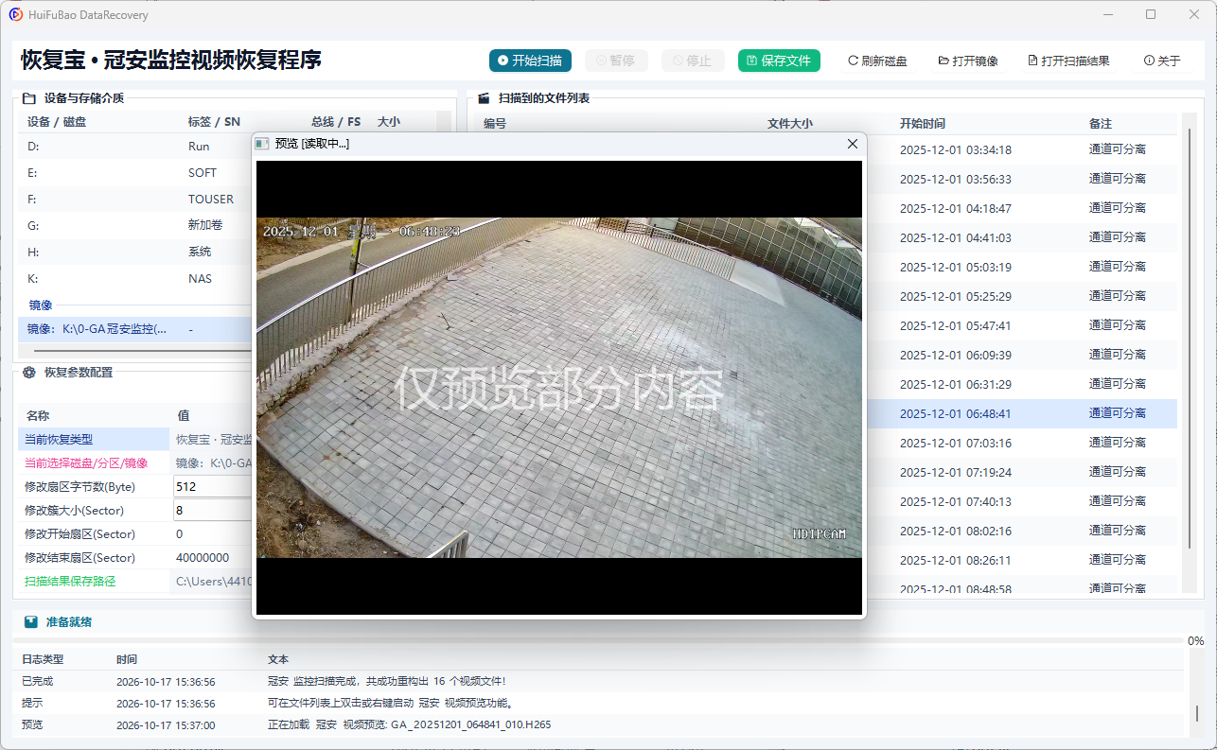The height and width of the screenshot is (750, 1217).
Task: Click the teal icon beside 准备就绪
Action: click(x=31, y=622)
